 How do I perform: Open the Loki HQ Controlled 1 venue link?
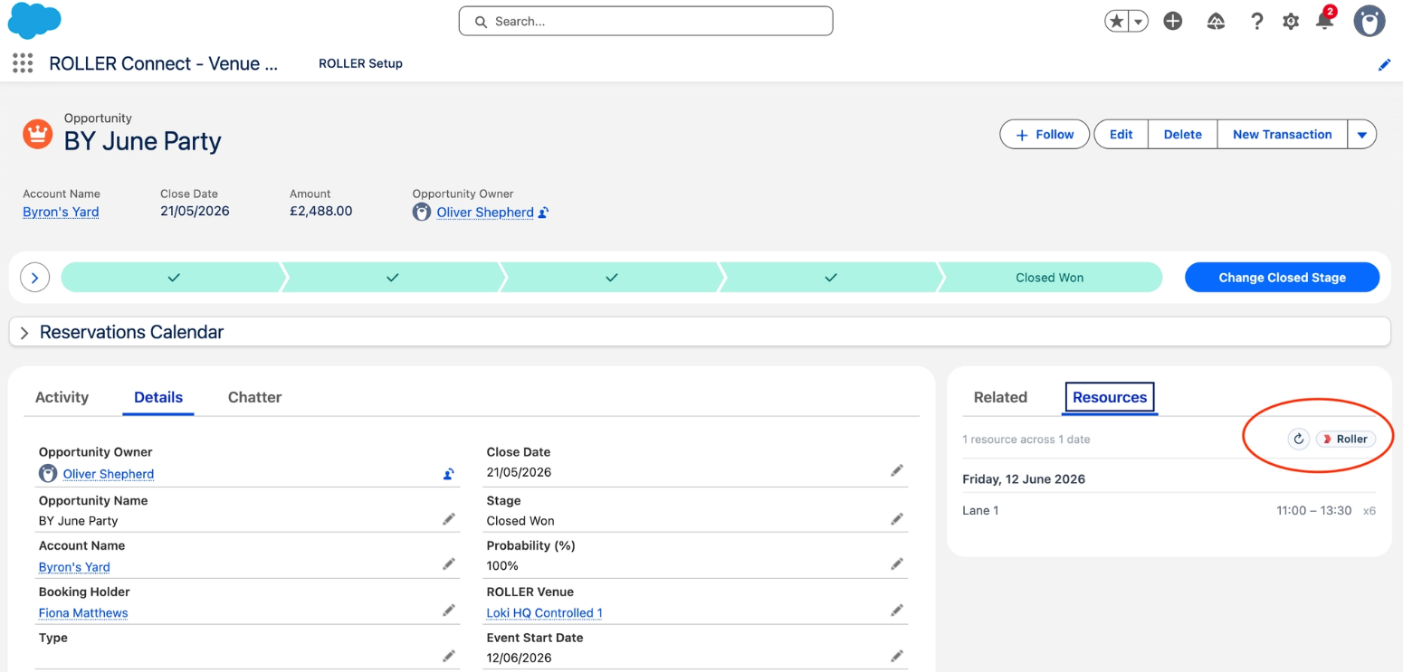(x=544, y=613)
